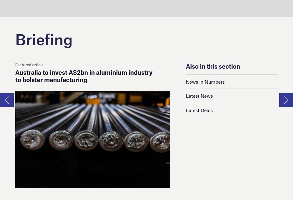Click the Also in this section heading
Viewport: 293px width, 200px height.
pyautogui.click(x=213, y=67)
